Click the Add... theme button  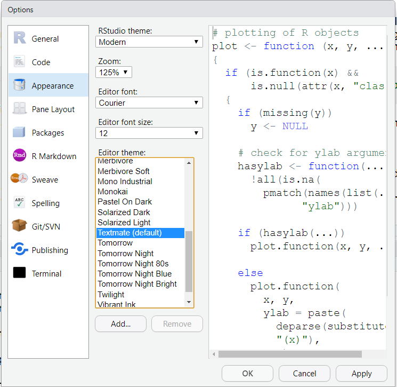pyautogui.click(x=120, y=323)
